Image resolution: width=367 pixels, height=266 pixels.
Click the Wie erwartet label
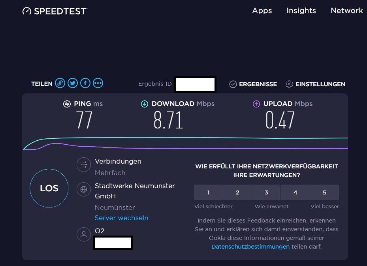pyautogui.click(x=271, y=207)
